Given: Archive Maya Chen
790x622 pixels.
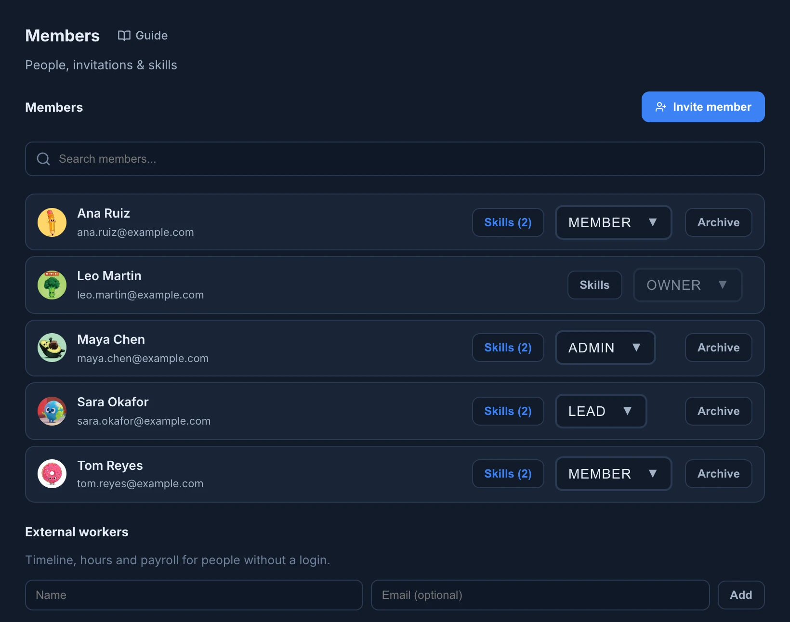Looking at the screenshot, I should pyautogui.click(x=719, y=348).
